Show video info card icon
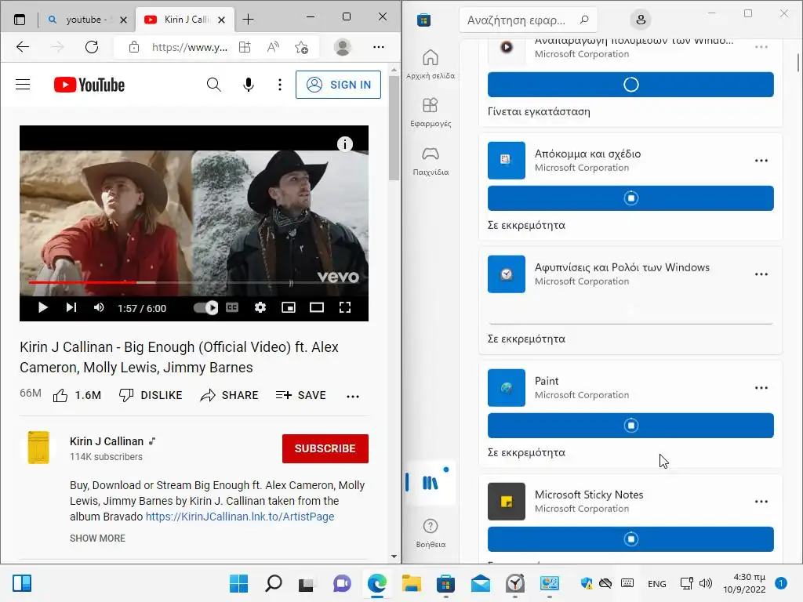The image size is (803, 602). coord(345,144)
